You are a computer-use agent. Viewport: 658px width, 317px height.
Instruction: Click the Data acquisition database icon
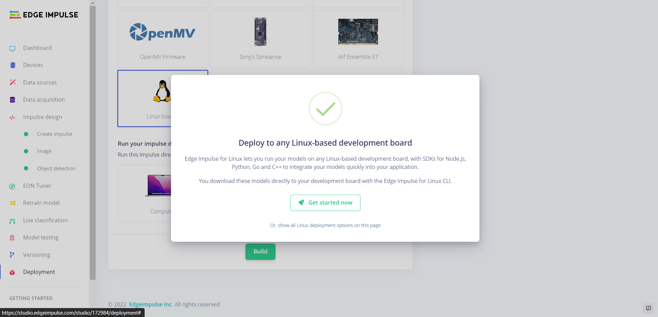click(13, 100)
